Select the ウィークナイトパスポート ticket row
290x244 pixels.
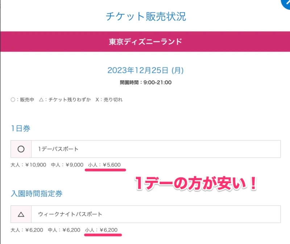click(x=145, y=215)
